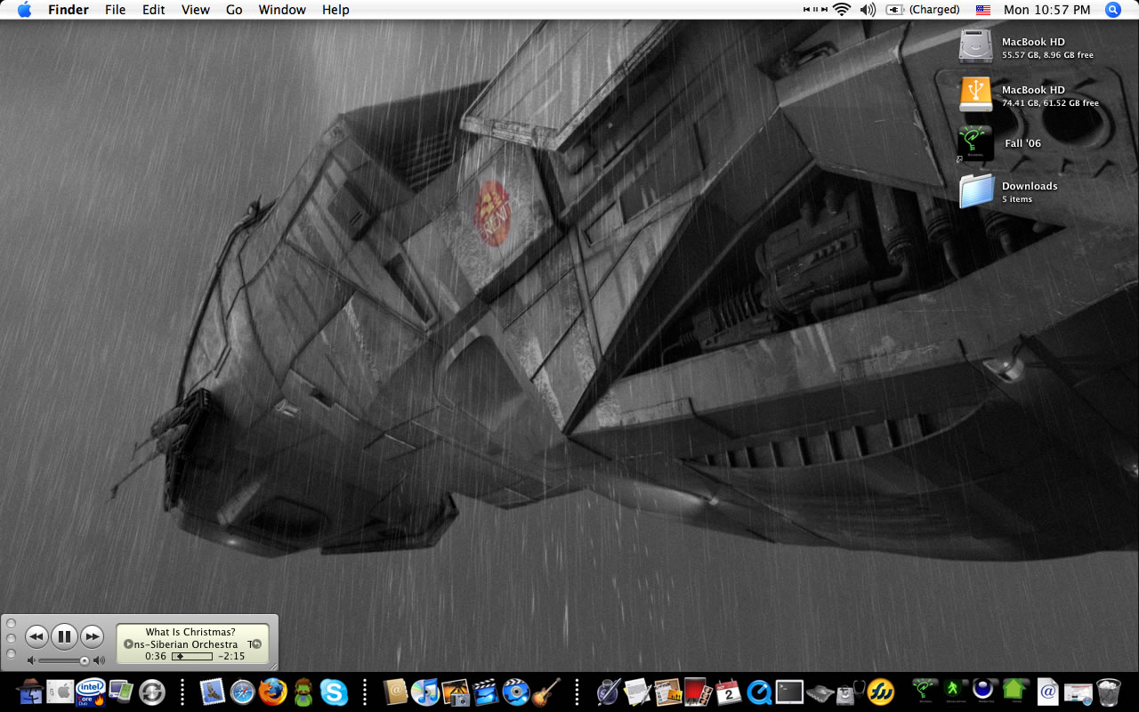Open the Apple menu
The width and height of the screenshot is (1139, 712).
(x=24, y=10)
